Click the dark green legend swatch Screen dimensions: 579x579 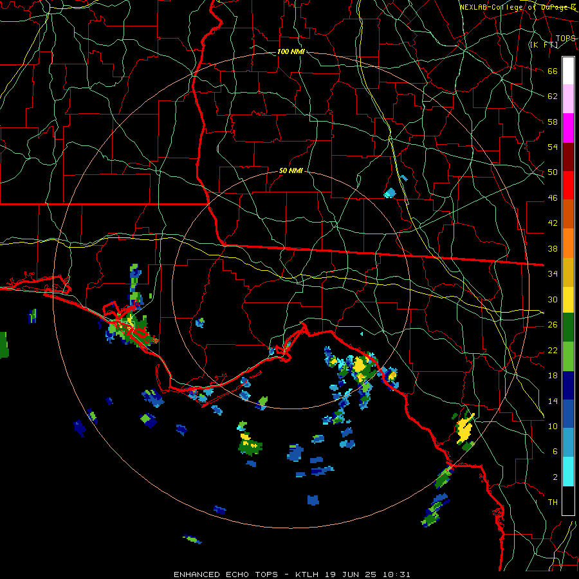point(568,327)
